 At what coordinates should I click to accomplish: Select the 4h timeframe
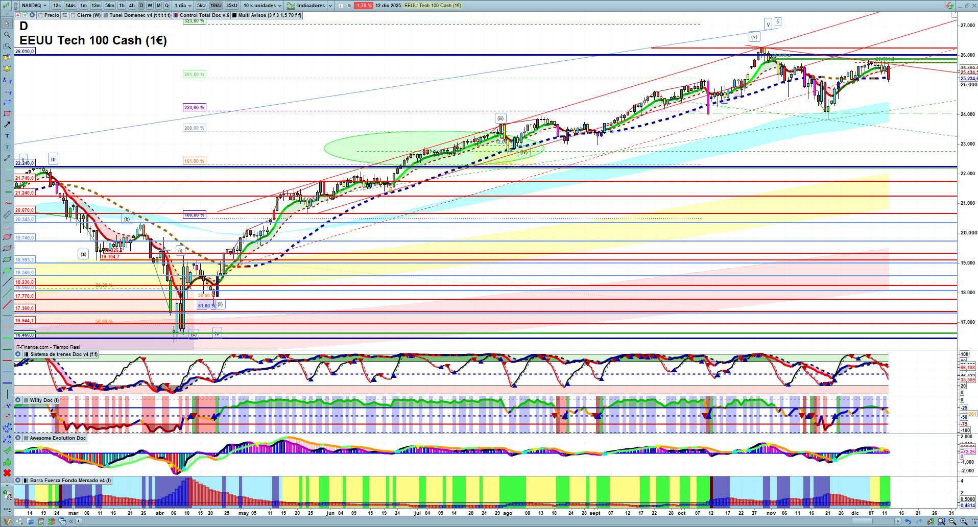tap(132, 6)
